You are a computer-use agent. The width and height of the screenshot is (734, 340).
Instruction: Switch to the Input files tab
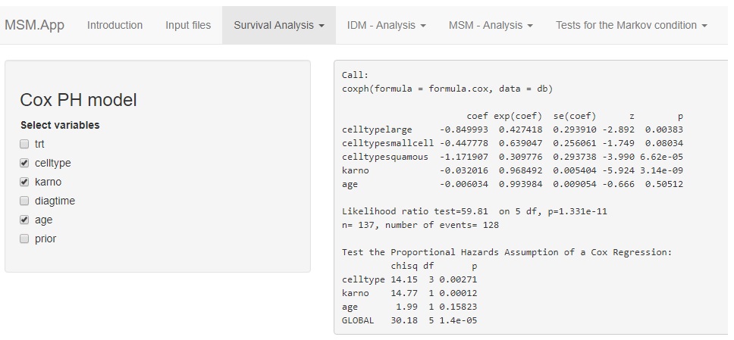(188, 25)
